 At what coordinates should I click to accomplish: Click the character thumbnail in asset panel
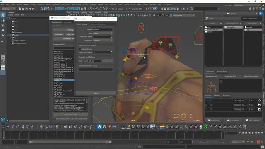211,86
